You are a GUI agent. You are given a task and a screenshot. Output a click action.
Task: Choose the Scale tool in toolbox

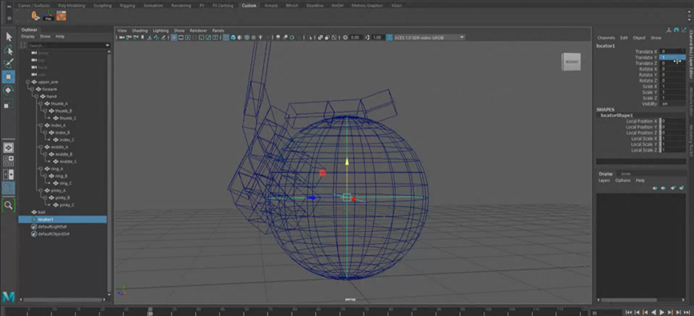(8, 104)
